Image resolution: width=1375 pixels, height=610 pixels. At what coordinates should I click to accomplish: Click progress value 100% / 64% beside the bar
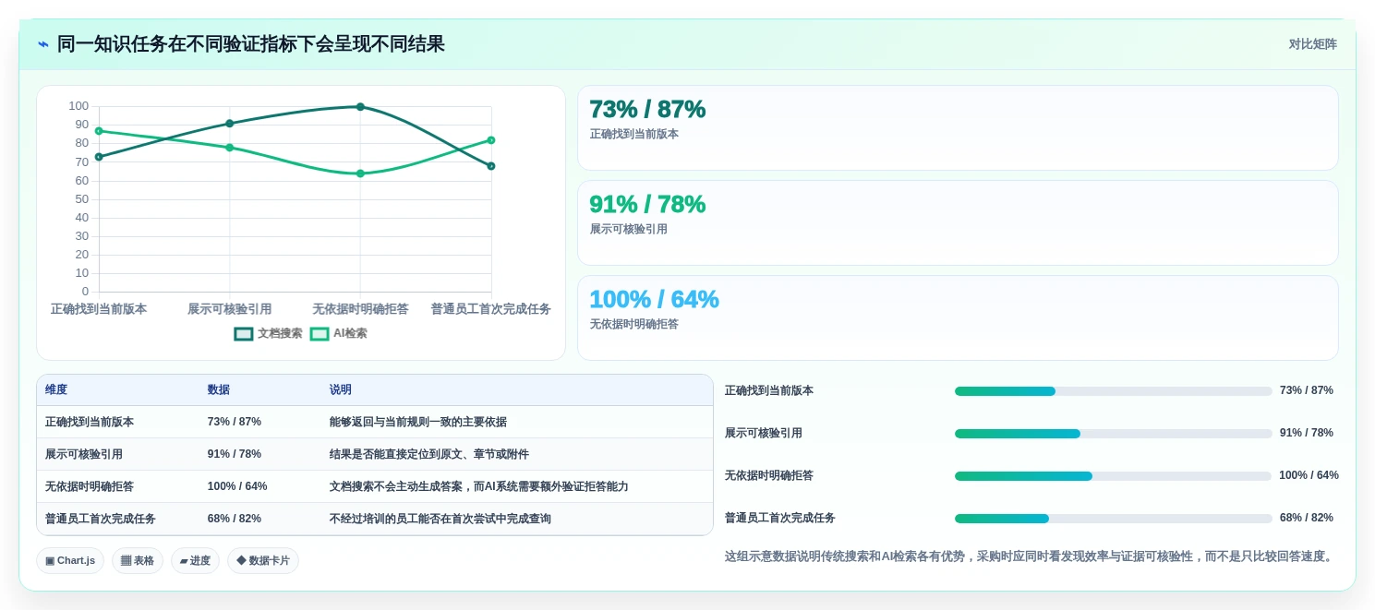(x=1309, y=476)
